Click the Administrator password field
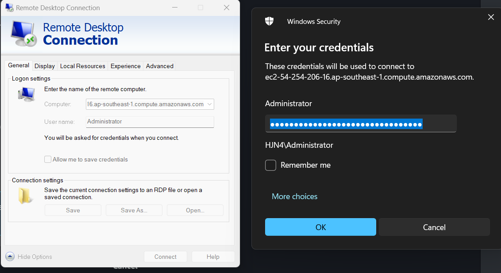Screen dimensions: 501x273 [360, 124]
